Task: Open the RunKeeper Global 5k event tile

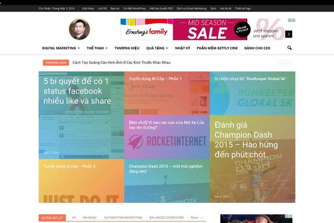Action: [252, 93]
